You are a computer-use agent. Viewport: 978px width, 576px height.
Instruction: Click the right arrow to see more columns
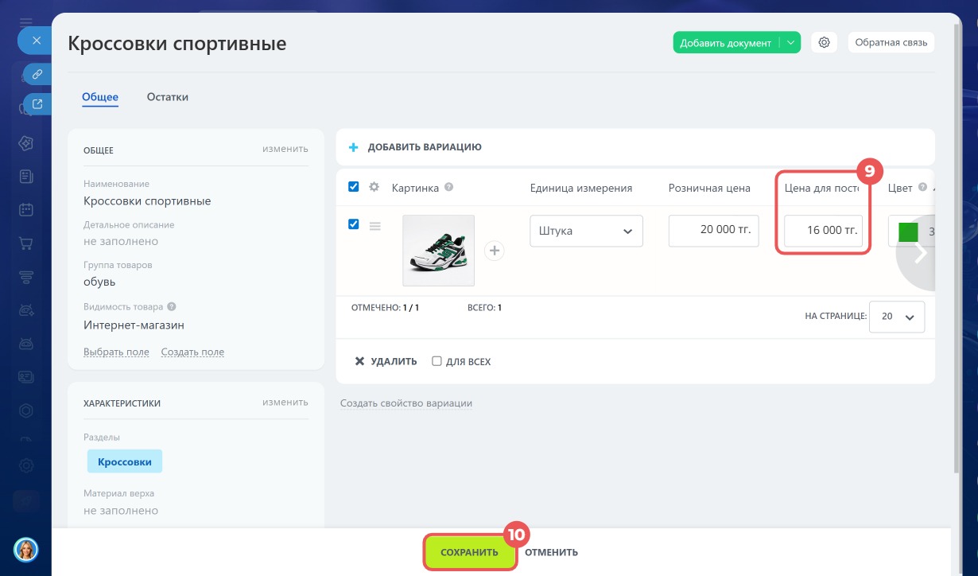tap(921, 253)
